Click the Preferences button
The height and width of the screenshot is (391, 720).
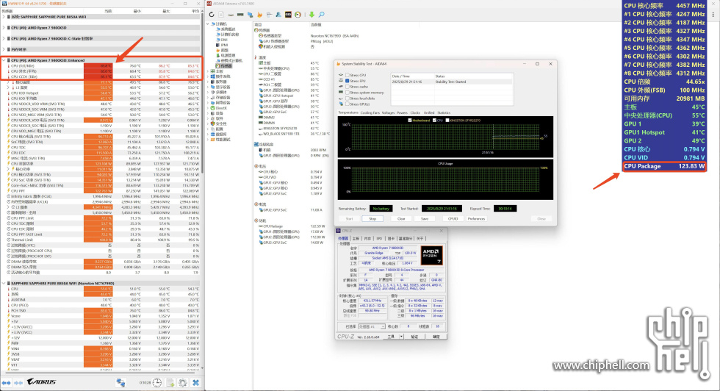click(x=476, y=218)
